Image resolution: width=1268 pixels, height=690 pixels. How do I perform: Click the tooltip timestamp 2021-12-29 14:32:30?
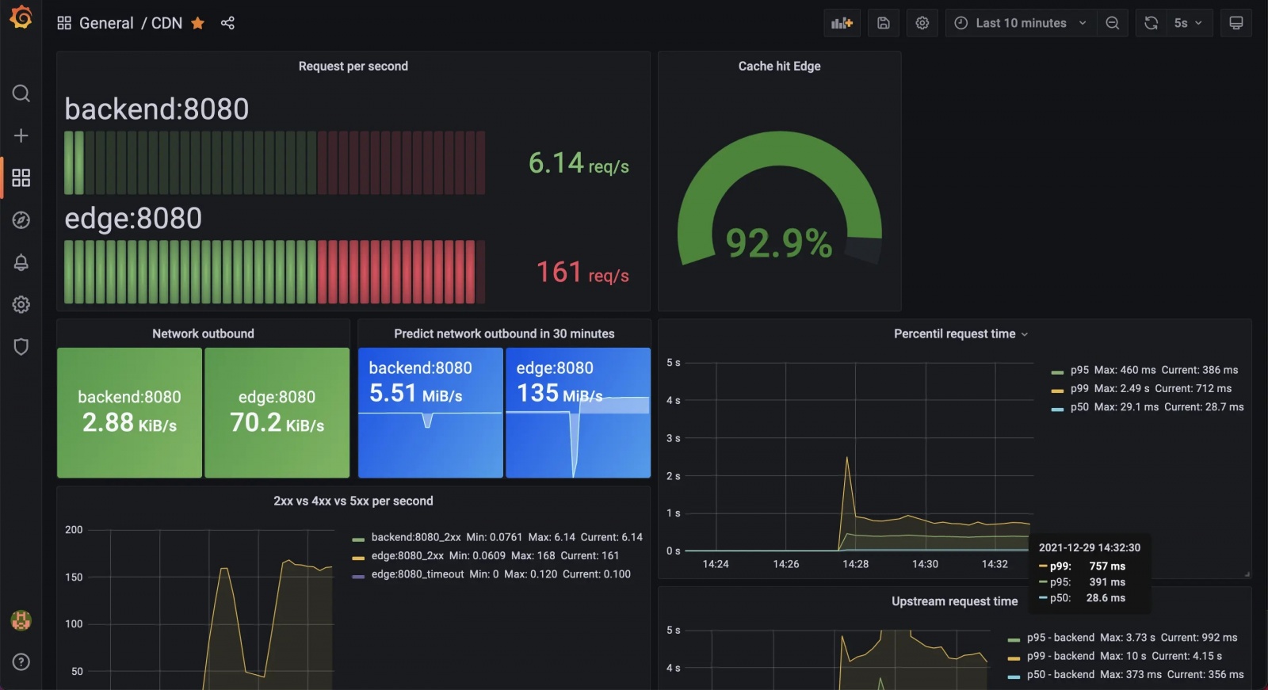point(1090,548)
